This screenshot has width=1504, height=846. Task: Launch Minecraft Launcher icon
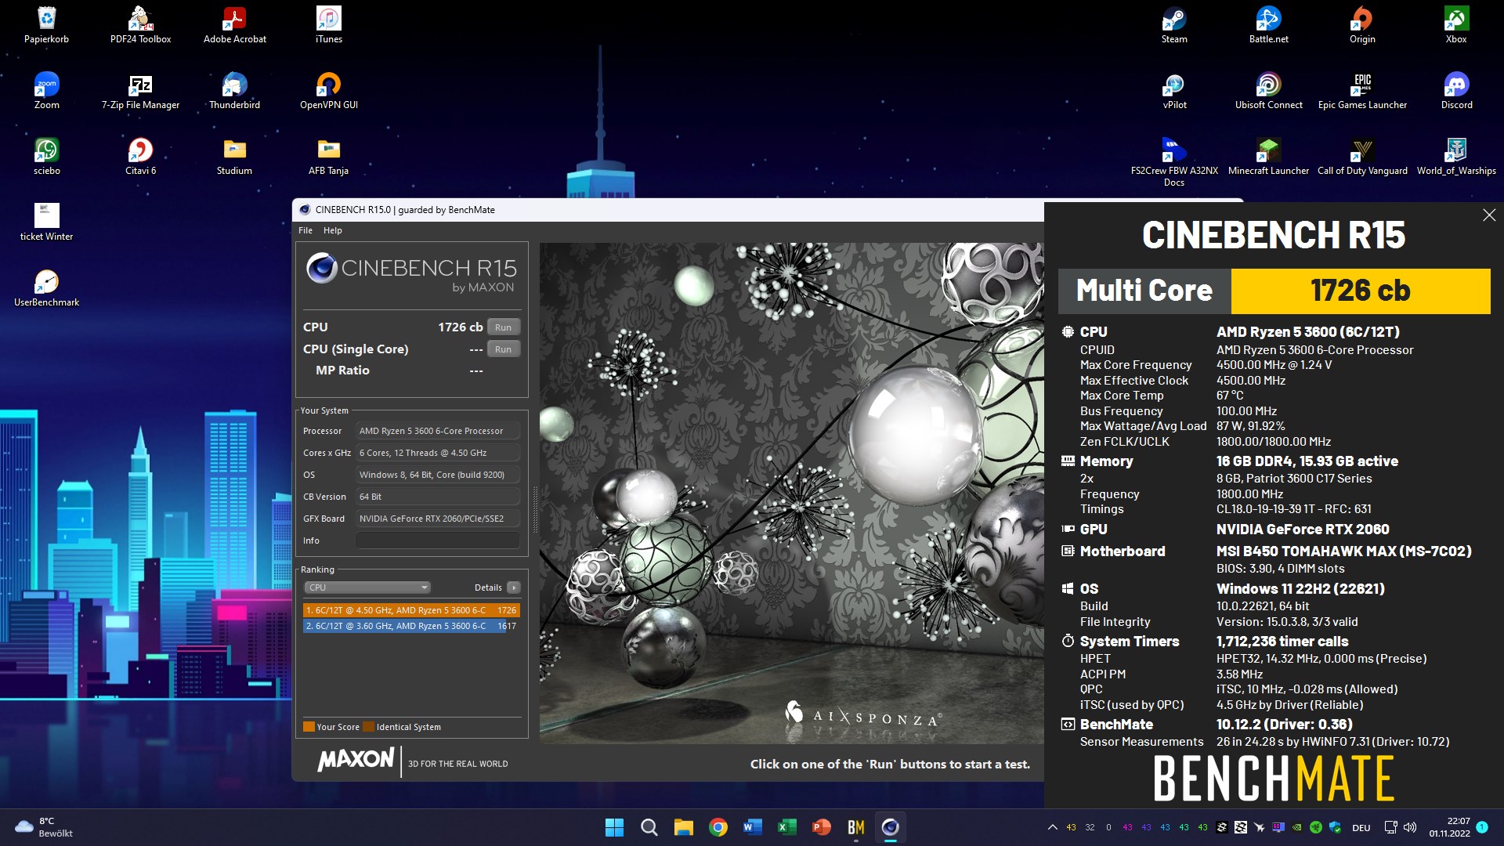(x=1268, y=156)
